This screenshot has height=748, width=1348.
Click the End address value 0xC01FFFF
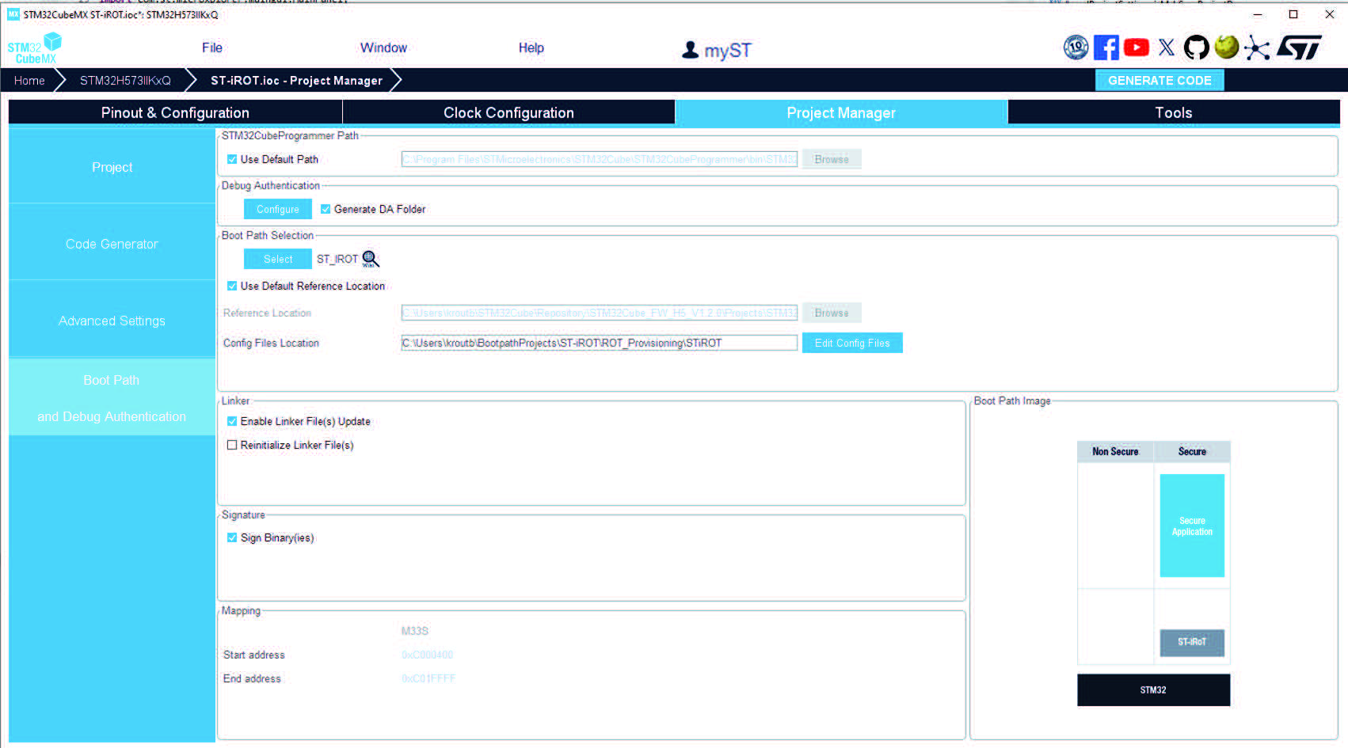[428, 678]
